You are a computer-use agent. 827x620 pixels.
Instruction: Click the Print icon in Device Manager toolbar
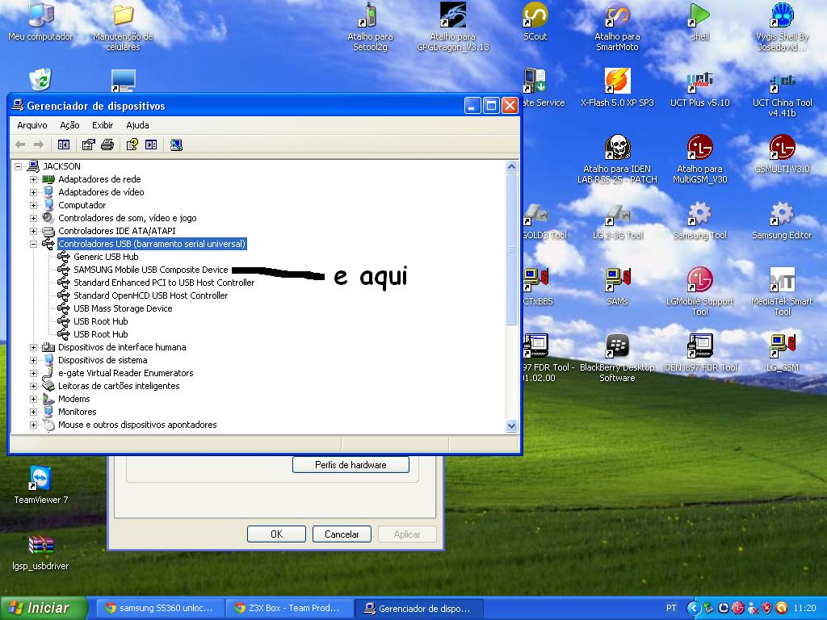[x=107, y=145]
